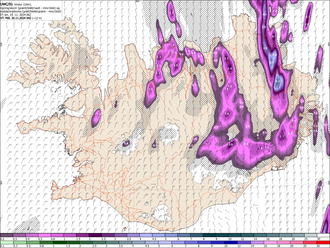
Task: Click the 3.8 precipitation value on the map
Action: pos(264,27)
